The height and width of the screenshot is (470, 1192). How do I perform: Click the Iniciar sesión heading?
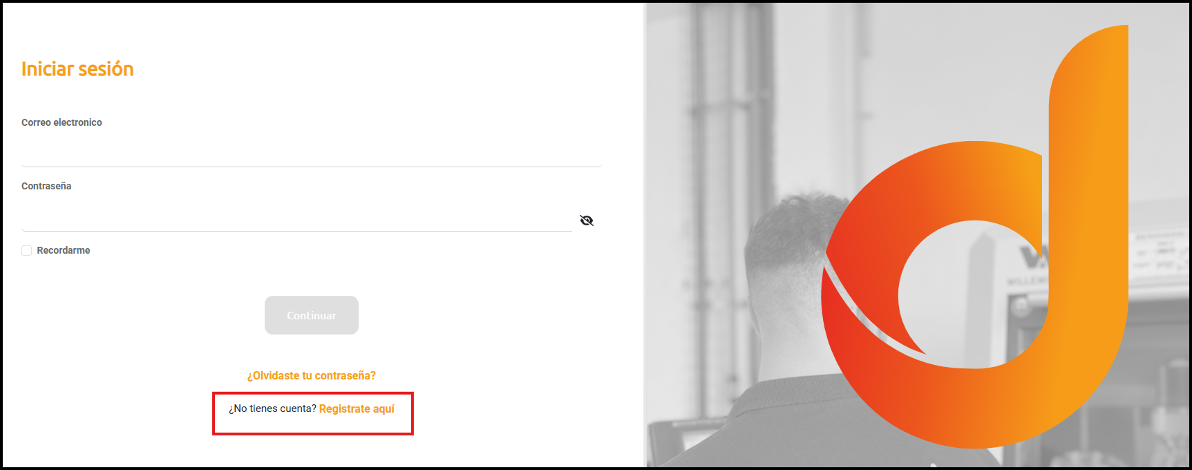pyautogui.click(x=77, y=69)
